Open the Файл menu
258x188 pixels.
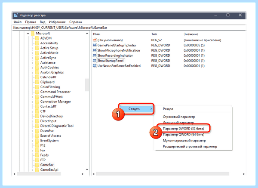tap(18, 22)
